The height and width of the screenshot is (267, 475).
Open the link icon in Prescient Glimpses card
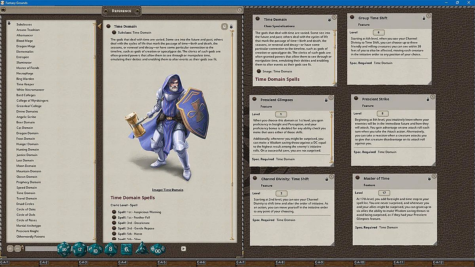254,100
